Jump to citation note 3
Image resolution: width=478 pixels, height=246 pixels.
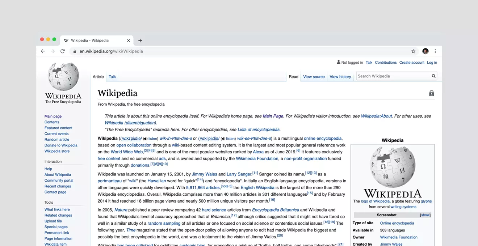(227, 187)
